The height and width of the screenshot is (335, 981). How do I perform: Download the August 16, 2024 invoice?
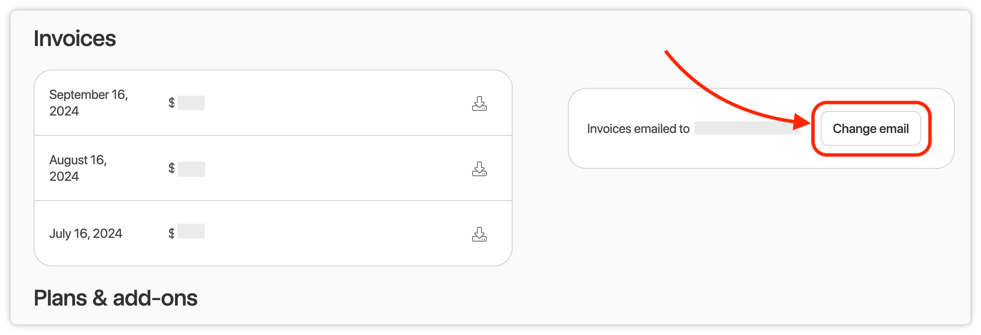point(479,169)
